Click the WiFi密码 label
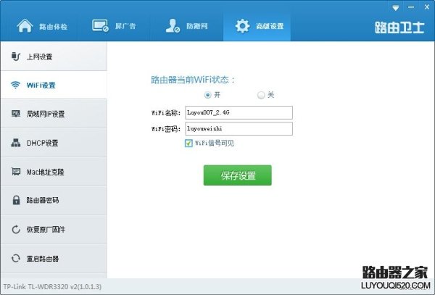Screen dimensions: 435x295 (x=166, y=129)
